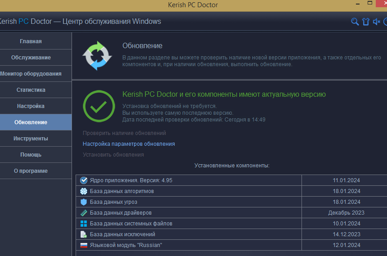Open Настройка параметров обновления link

pos(129,144)
